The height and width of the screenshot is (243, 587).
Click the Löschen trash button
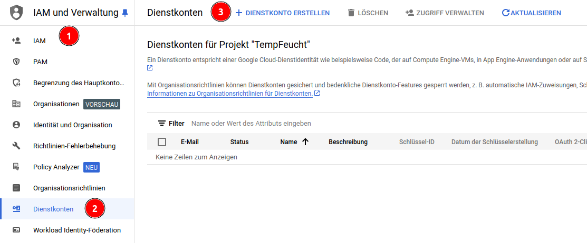click(368, 13)
